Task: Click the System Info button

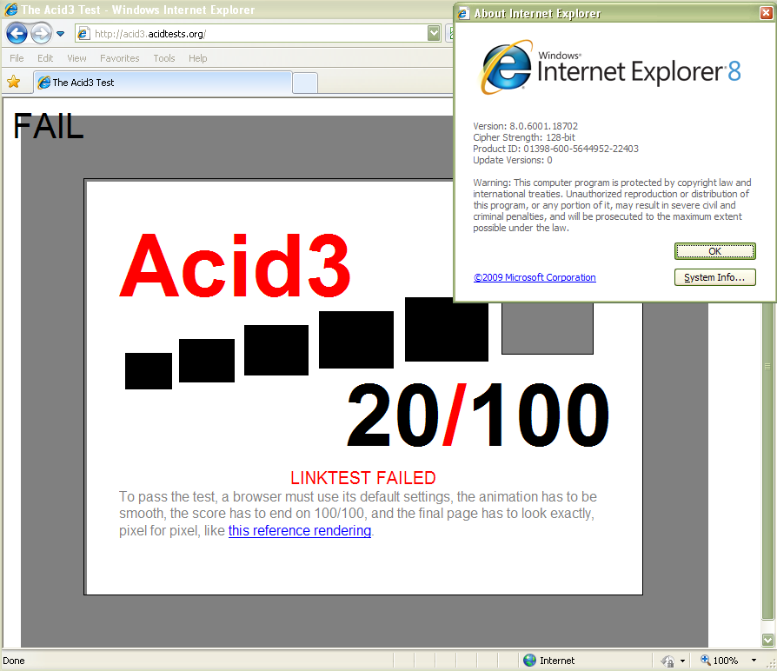Action: pyautogui.click(x=714, y=277)
